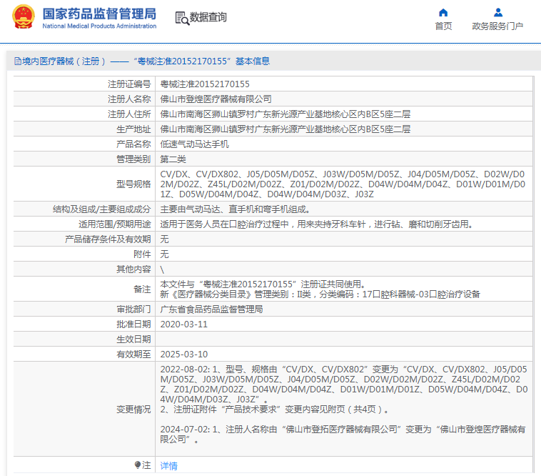Image resolution: width=541 pixels, height=476 pixels.
Task: Click the 批准日期 row label
Action: point(133,324)
